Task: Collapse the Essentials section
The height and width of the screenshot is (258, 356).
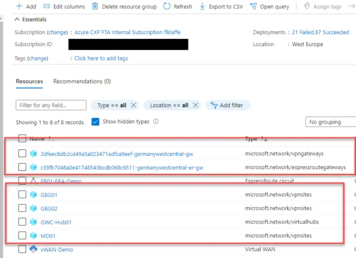Action: [x=17, y=20]
